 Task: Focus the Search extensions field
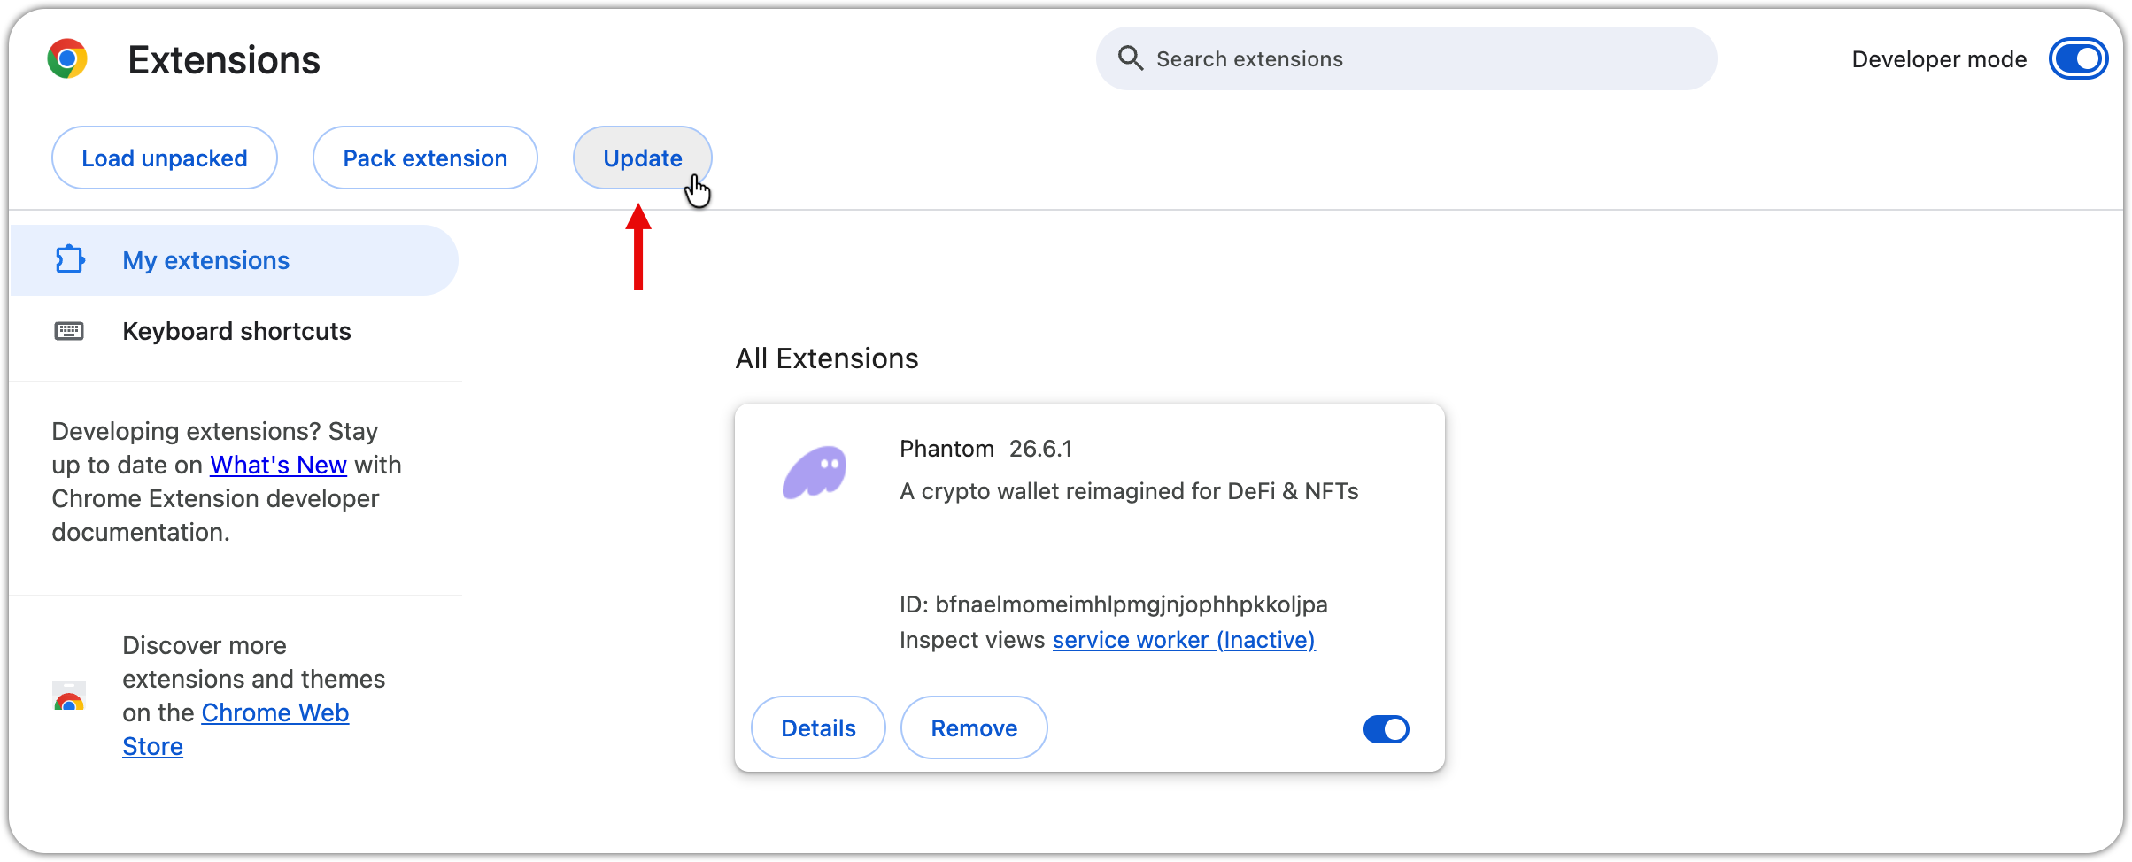tap(1417, 59)
